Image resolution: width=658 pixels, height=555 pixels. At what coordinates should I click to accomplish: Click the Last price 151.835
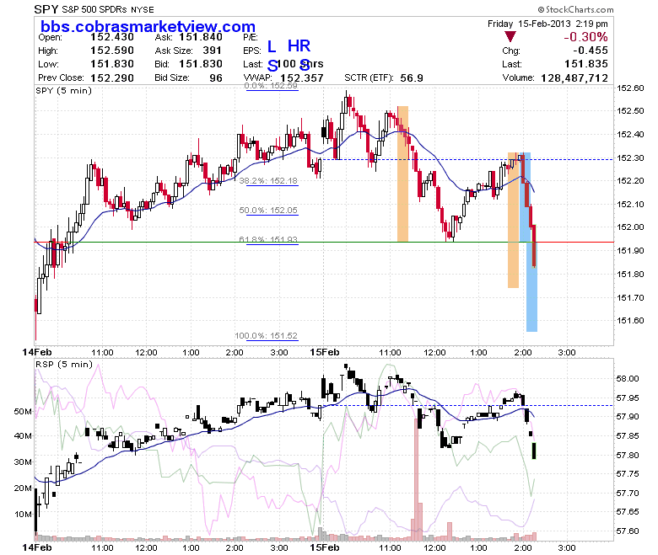click(x=586, y=64)
